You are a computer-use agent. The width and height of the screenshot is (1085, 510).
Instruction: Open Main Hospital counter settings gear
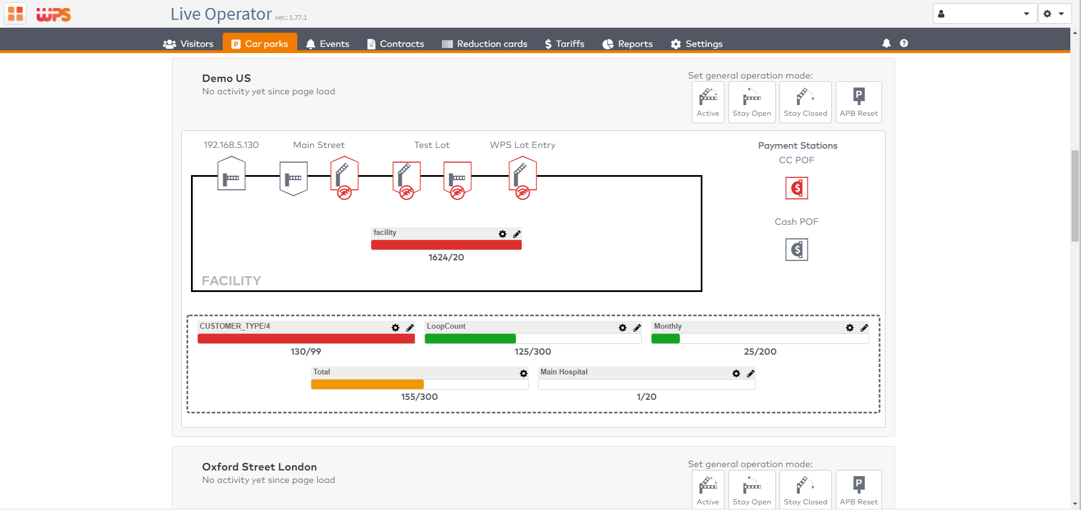click(x=736, y=373)
